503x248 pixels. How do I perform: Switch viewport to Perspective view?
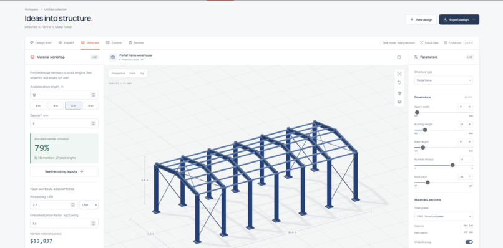pos(119,74)
